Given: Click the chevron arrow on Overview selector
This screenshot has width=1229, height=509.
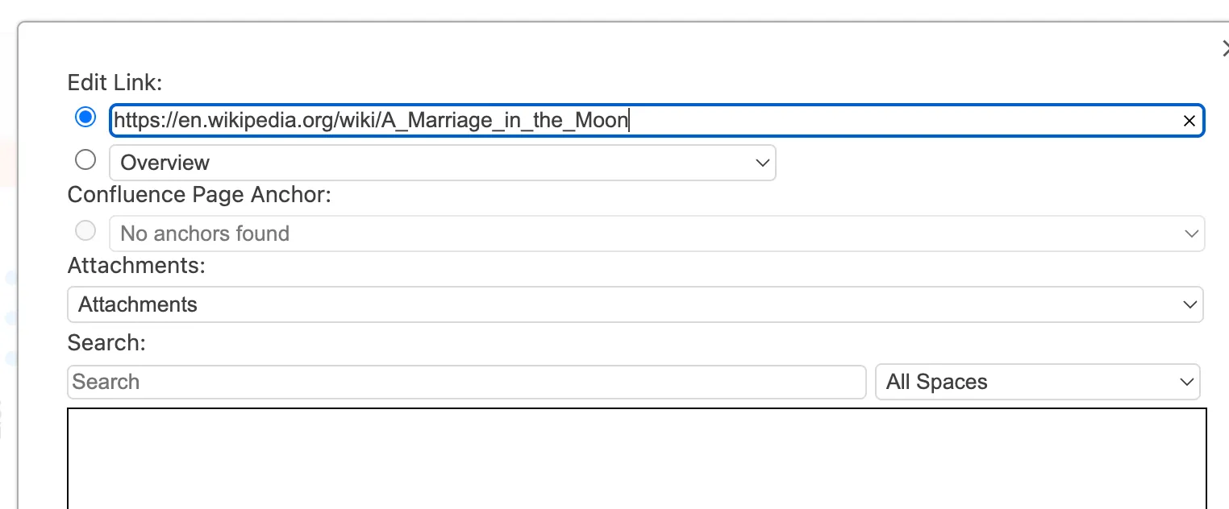Looking at the screenshot, I should coord(762,163).
